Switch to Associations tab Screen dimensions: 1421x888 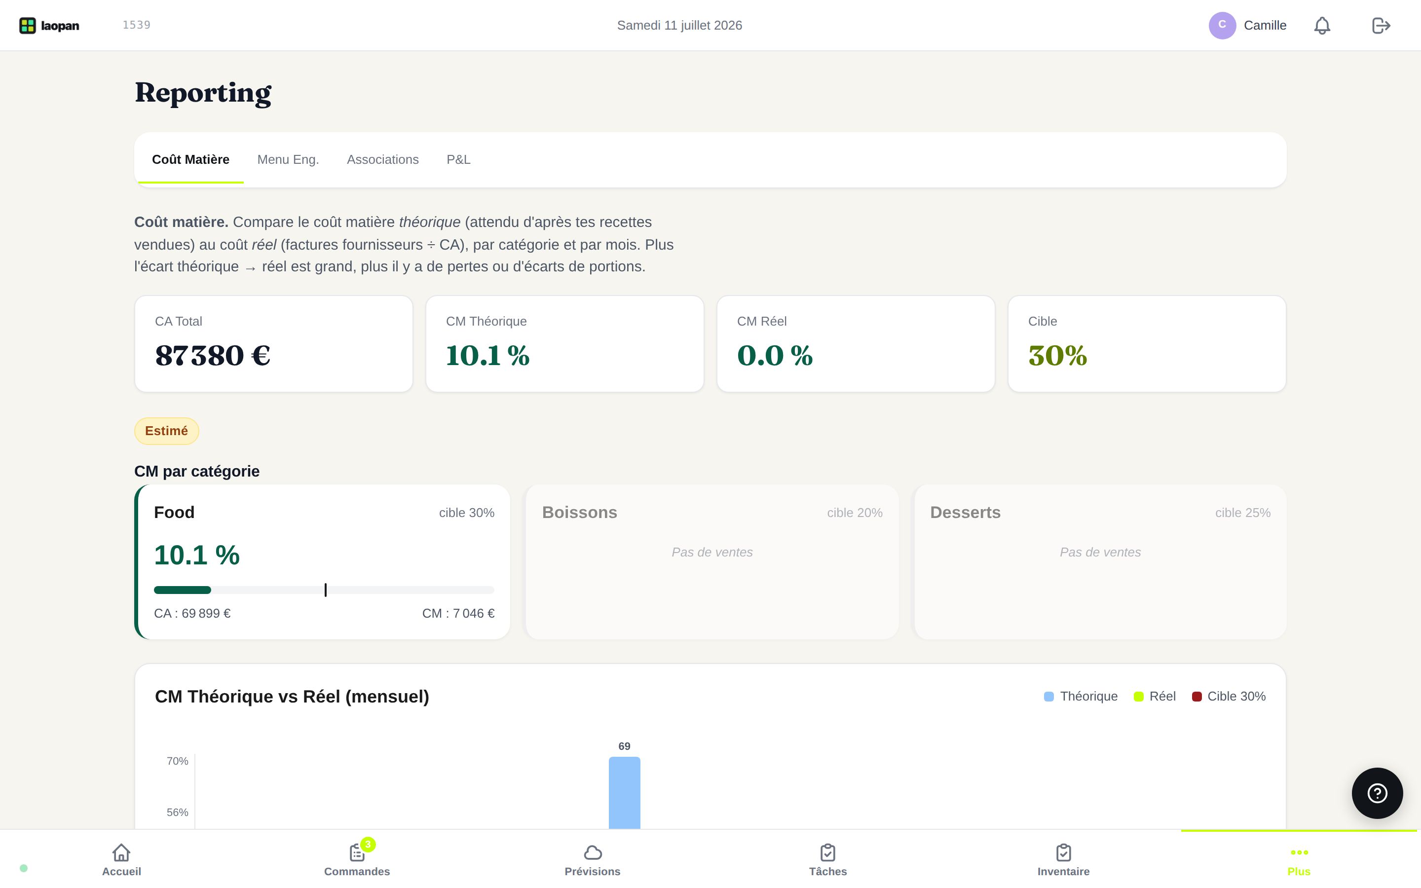click(x=383, y=160)
